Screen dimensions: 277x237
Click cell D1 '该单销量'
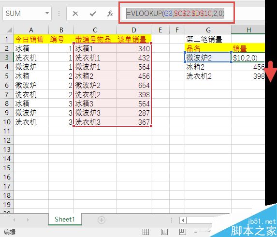click(134, 39)
